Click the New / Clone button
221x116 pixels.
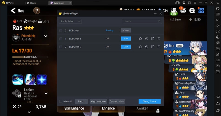[x=149, y=101]
